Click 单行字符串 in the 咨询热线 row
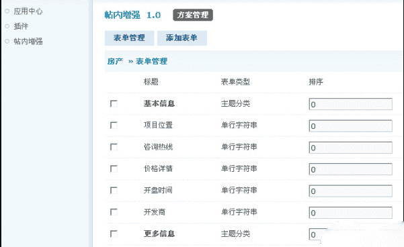This screenshot has height=247, width=404. [x=239, y=146]
